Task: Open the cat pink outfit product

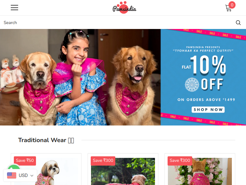Action: click(x=200, y=171)
